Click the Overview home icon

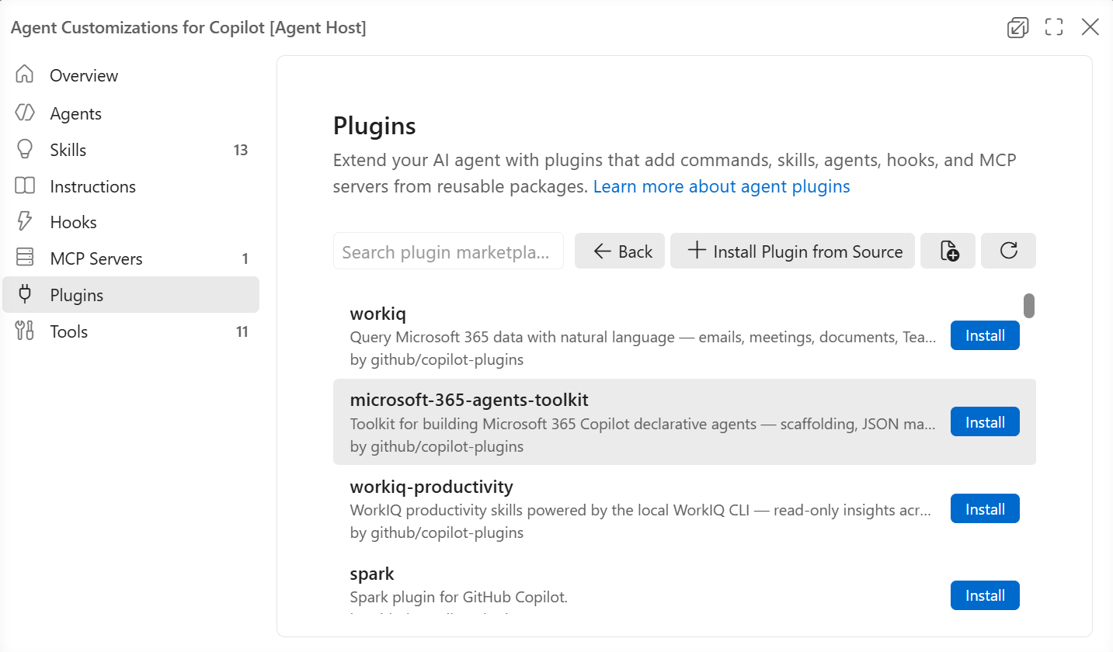25,75
